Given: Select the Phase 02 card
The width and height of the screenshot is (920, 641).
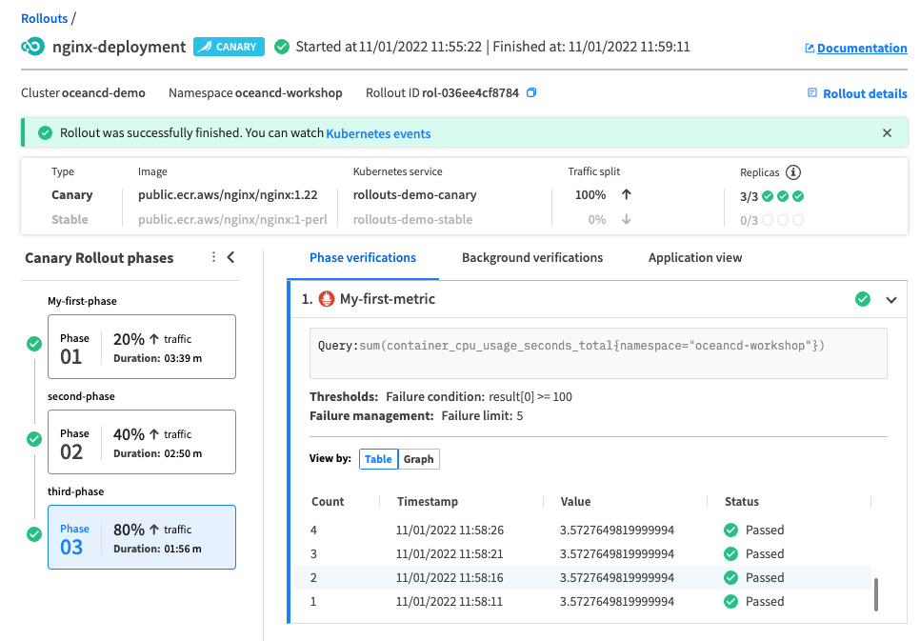Looking at the screenshot, I should pos(142,442).
